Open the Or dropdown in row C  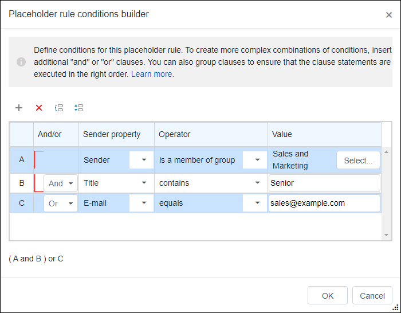coord(61,204)
